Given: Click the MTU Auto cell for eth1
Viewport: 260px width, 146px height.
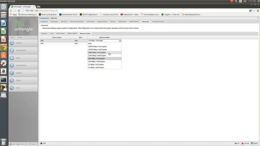Looking at the screenshot, I should click(80, 43).
